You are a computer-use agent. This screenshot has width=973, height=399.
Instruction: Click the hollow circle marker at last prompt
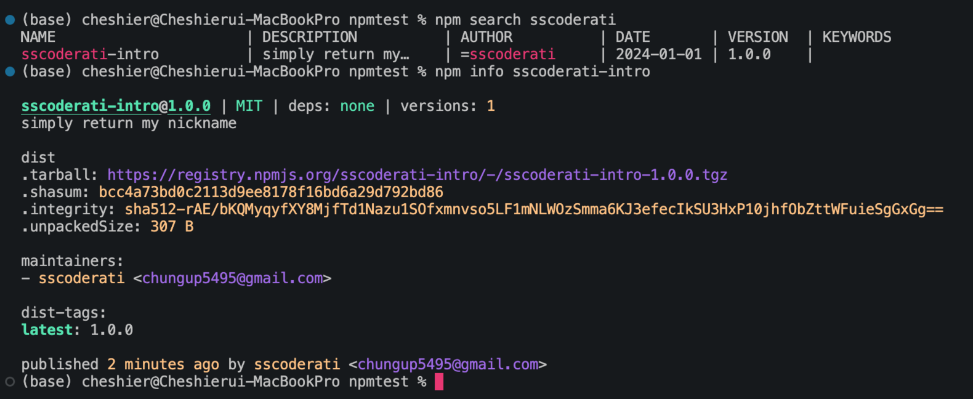pyautogui.click(x=10, y=382)
